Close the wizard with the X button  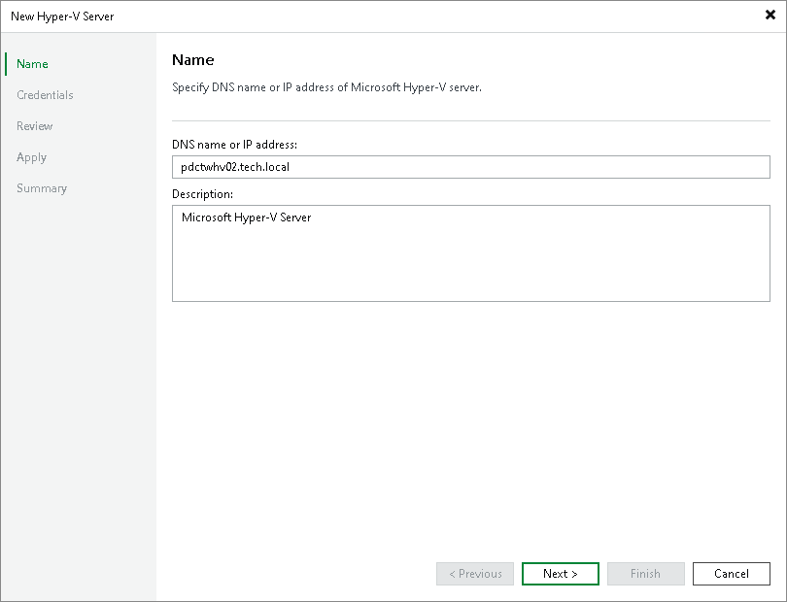pyautogui.click(x=770, y=15)
